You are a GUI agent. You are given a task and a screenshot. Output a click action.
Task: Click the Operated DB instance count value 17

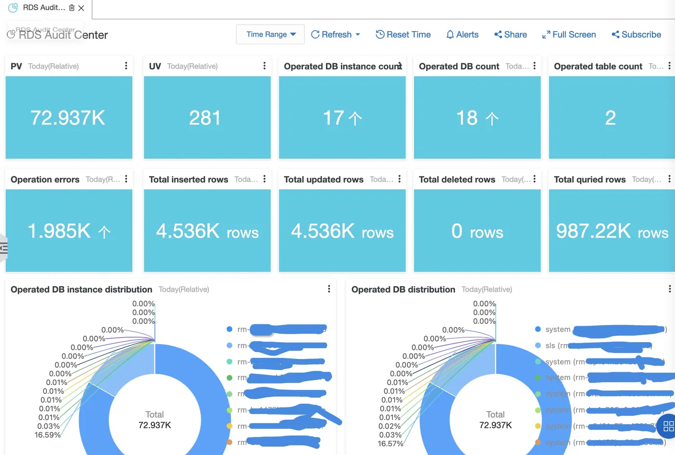click(x=334, y=118)
